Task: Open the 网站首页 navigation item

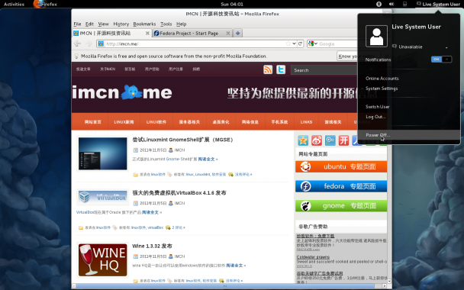Action: (x=92, y=122)
